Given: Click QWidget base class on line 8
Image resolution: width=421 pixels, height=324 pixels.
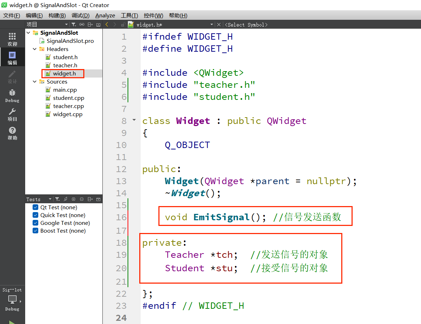Looking at the screenshot, I should (x=286, y=121).
